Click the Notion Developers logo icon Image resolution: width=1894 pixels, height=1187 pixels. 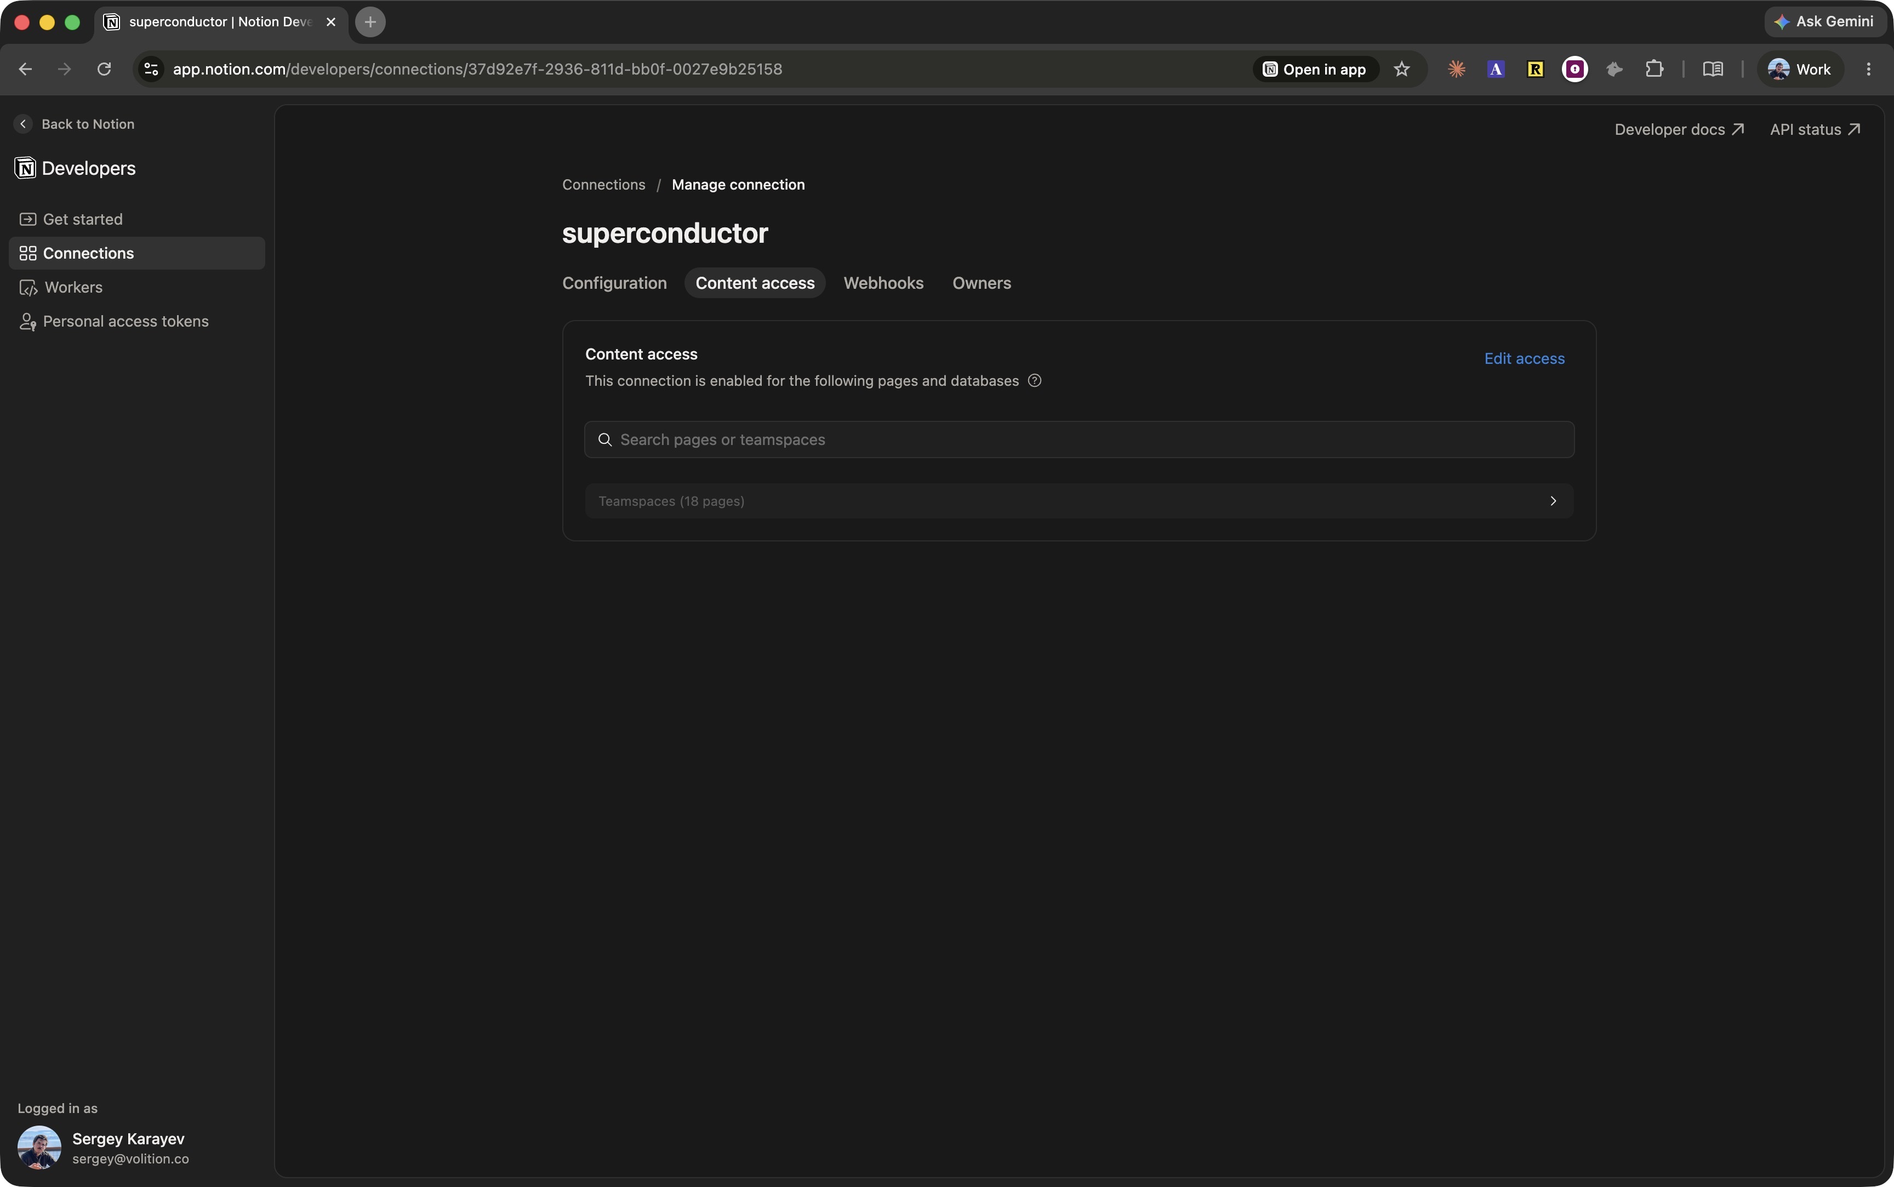(25, 168)
